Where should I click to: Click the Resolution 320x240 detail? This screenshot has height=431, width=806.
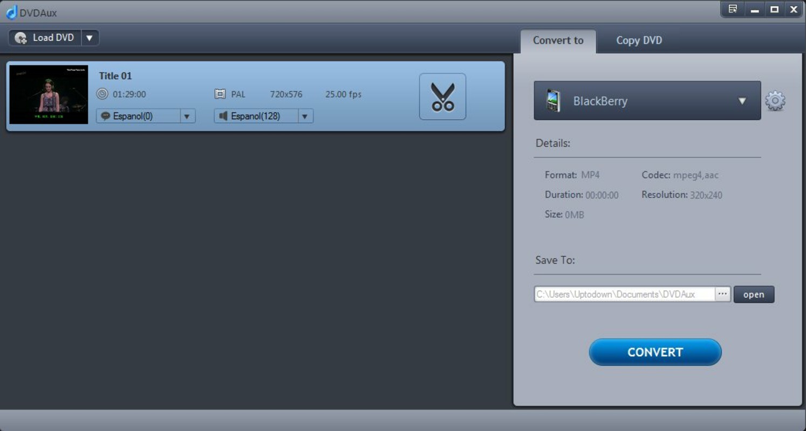(682, 195)
